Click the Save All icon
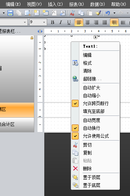The height and width of the screenshot is (196, 130). click(x=19, y=13)
